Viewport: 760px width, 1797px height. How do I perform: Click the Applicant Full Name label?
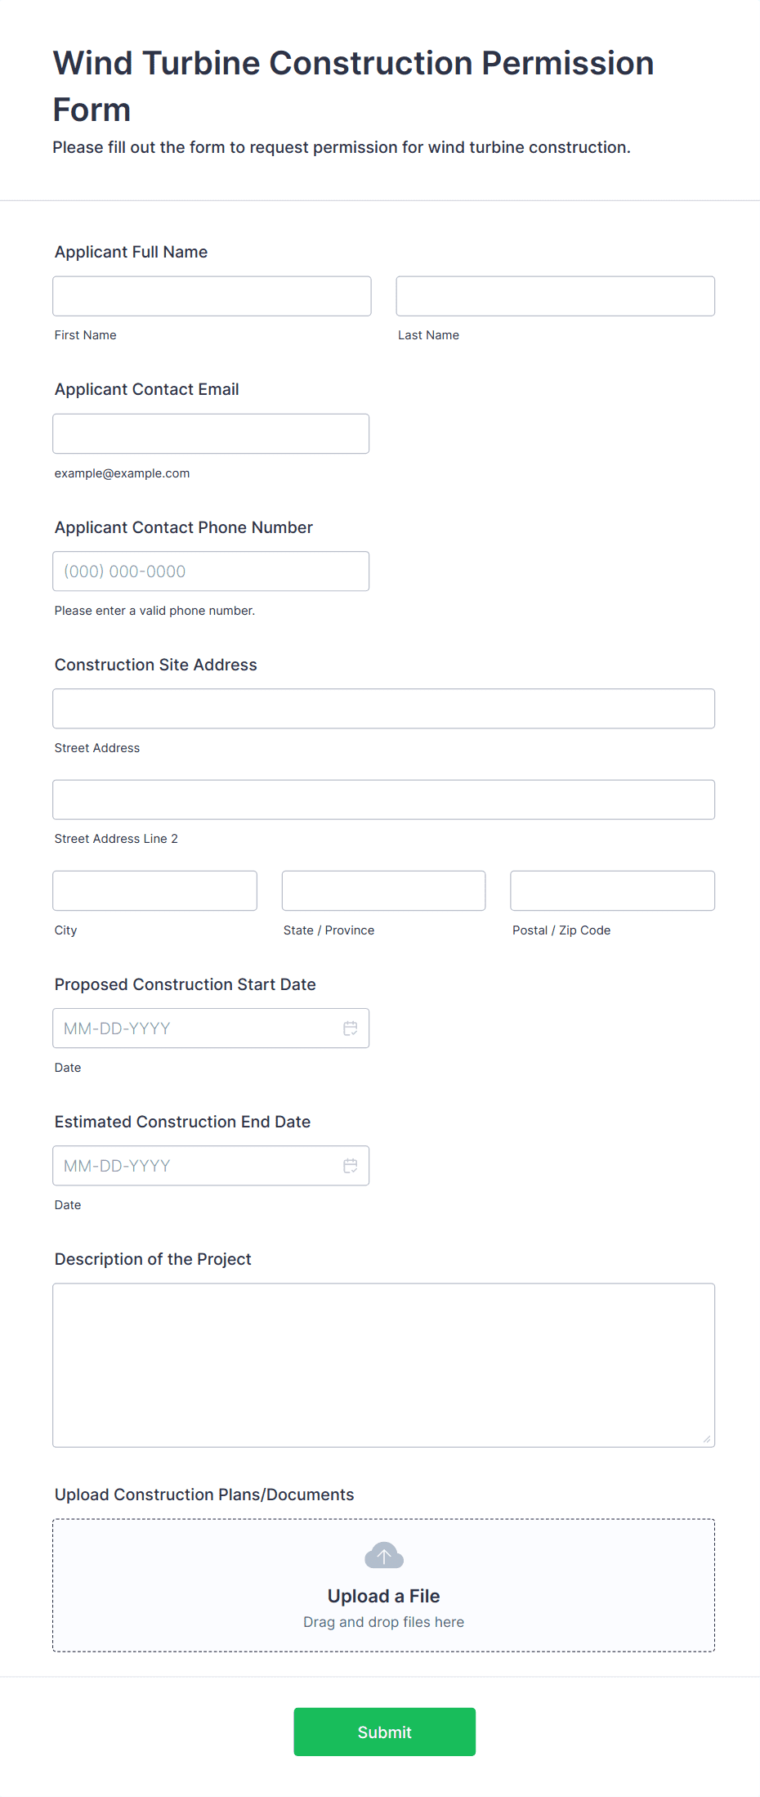[x=132, y=252]
